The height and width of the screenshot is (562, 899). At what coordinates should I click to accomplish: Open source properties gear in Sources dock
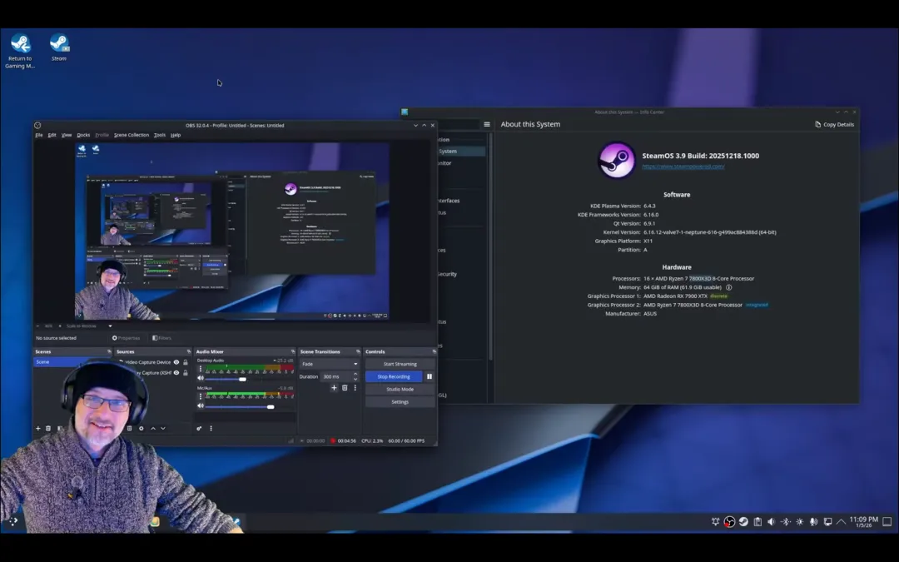tap(141, 429)
